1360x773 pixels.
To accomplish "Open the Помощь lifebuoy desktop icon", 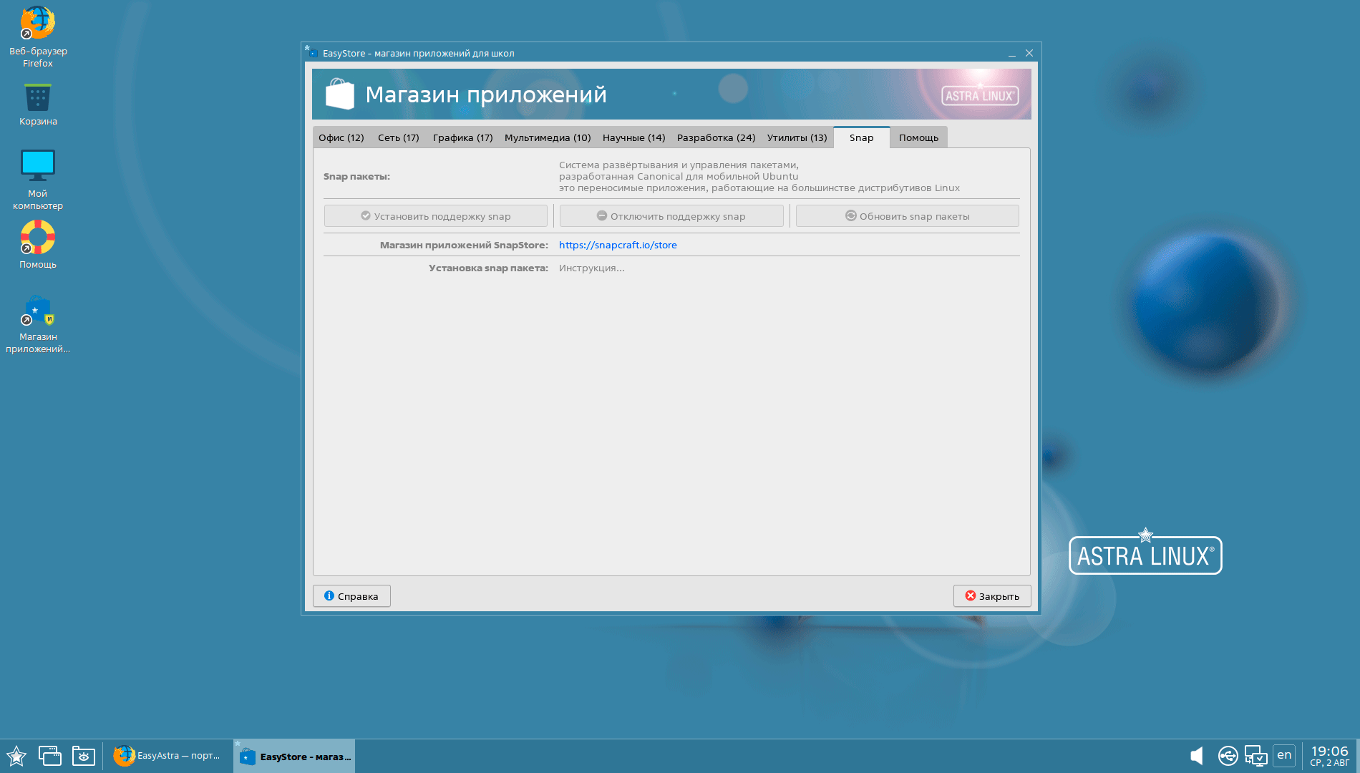I will pos(37,238).
